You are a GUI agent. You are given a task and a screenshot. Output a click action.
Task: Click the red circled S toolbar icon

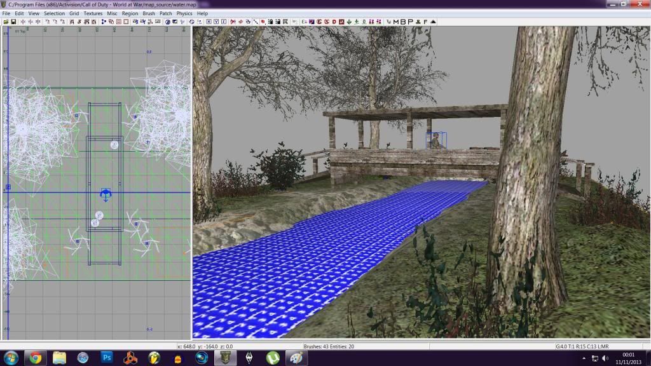tap(326, 22)
